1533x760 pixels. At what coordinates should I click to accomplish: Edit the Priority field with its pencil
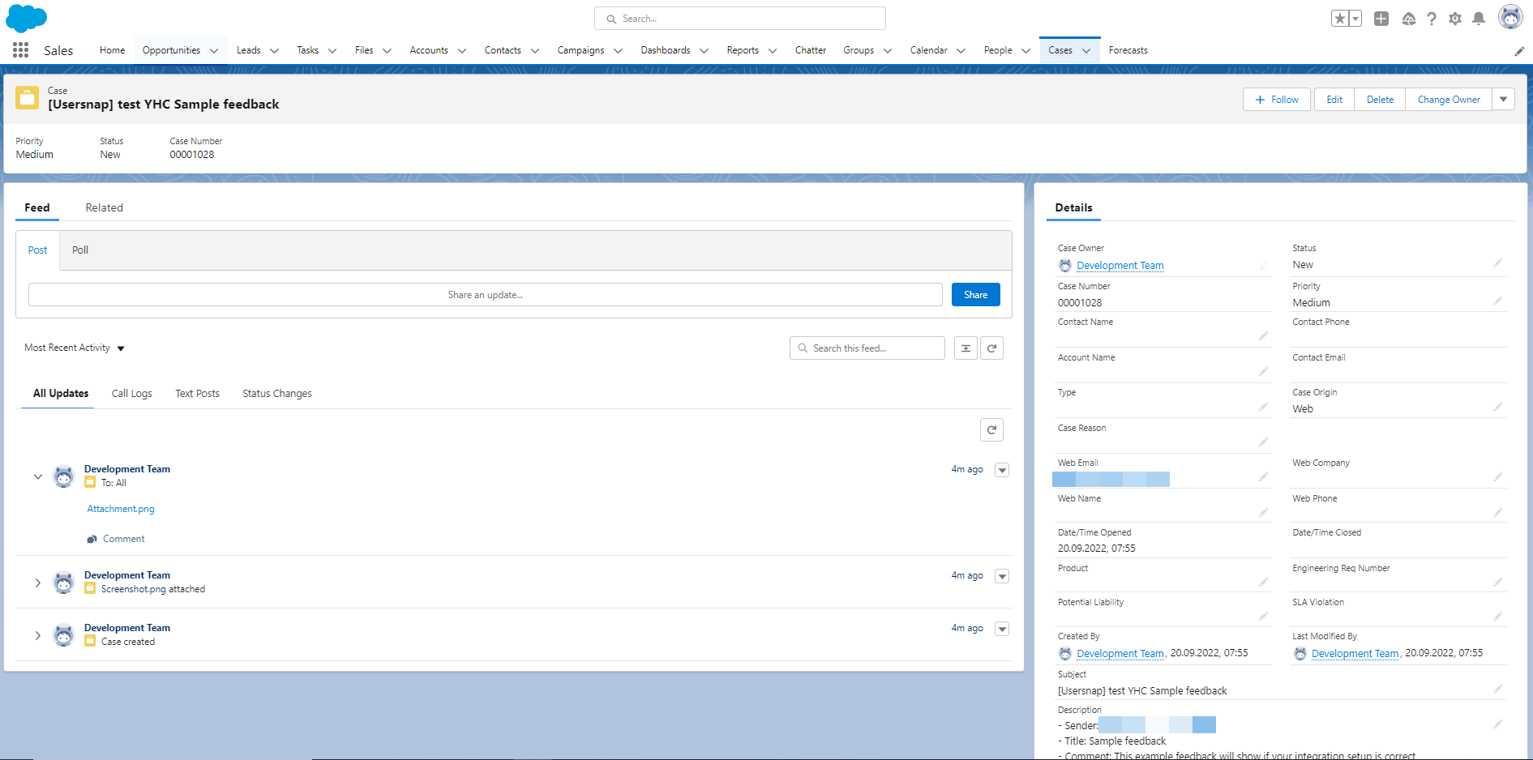tap(1498, 301)
